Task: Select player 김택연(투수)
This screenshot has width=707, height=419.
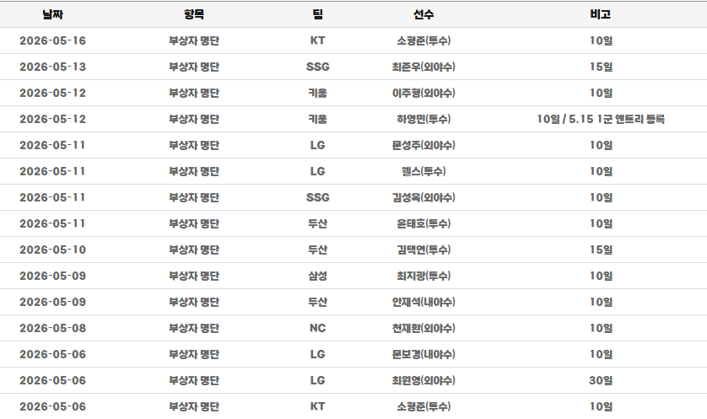Action: tap(424, 250)
